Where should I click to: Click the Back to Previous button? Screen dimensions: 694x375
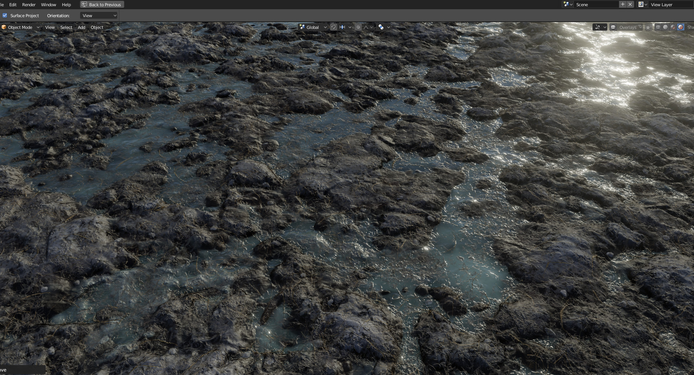[102, 4]
